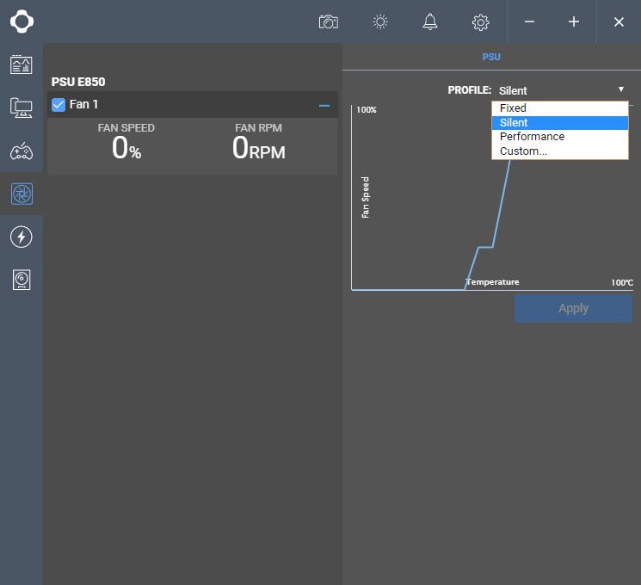Viewport: 641px width, 585px height.
Task: Click the PSU E850 device title
Action: (x=78, y=82)
